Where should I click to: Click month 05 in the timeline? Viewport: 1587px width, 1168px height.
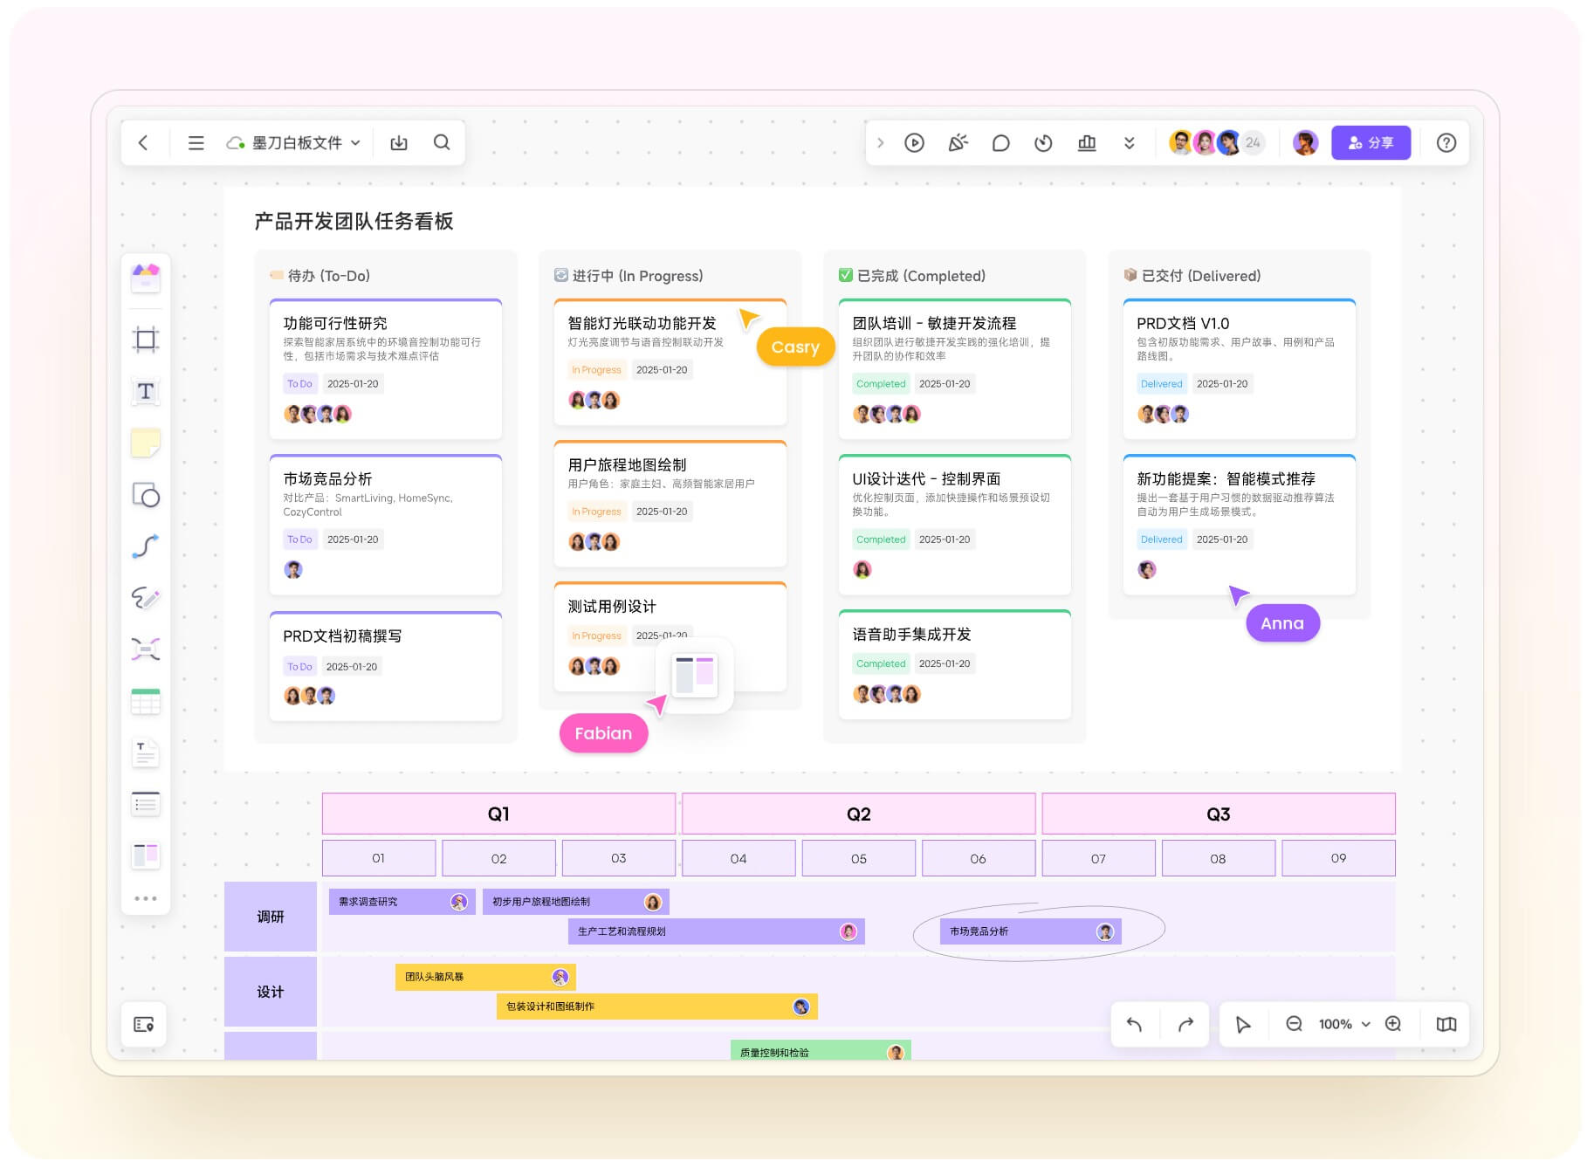coord(859,858)
